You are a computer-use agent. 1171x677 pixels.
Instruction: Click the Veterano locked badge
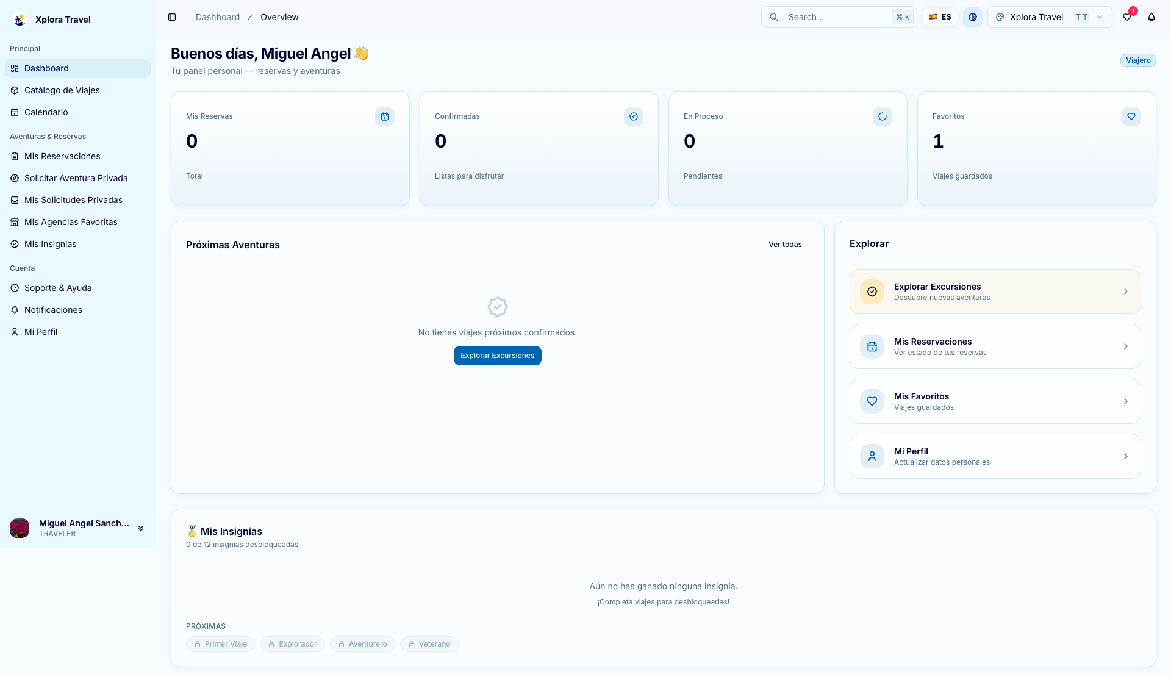[x=429, y=644]
